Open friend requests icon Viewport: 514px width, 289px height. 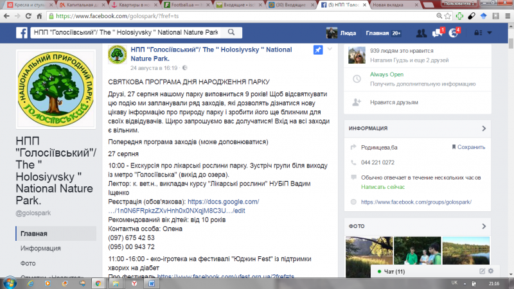click(421, 33)
